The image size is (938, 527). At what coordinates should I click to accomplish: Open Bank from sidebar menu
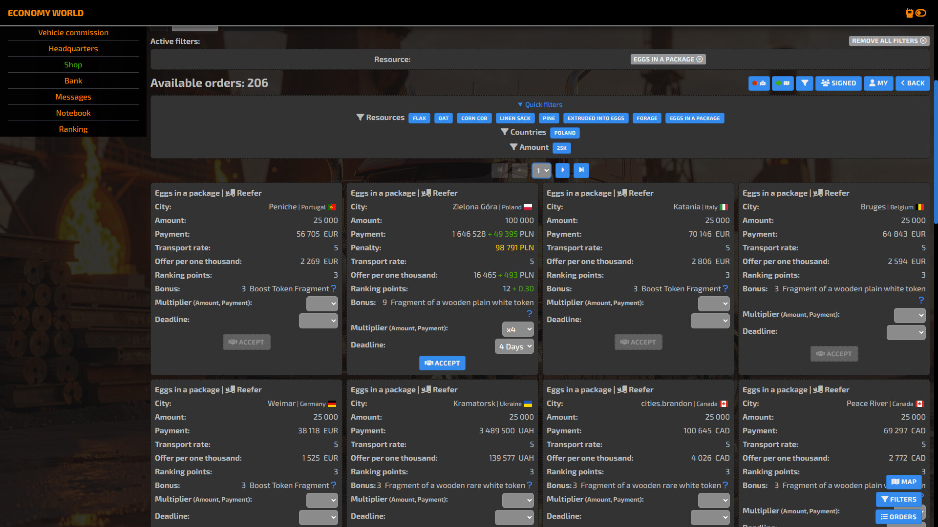point(73,81)
